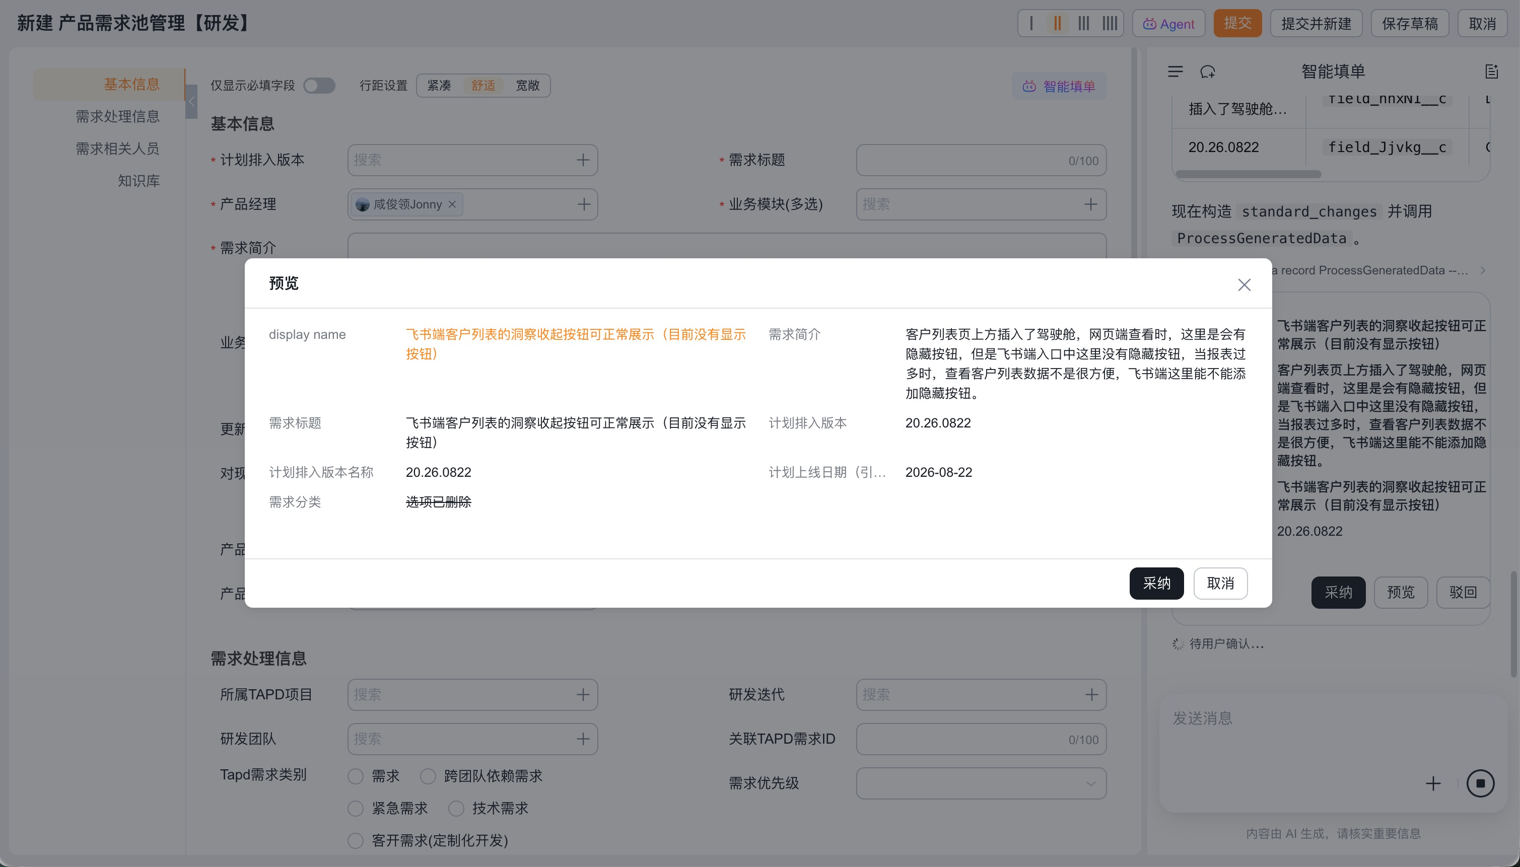Select two-column layout icon

(1057, 23)
